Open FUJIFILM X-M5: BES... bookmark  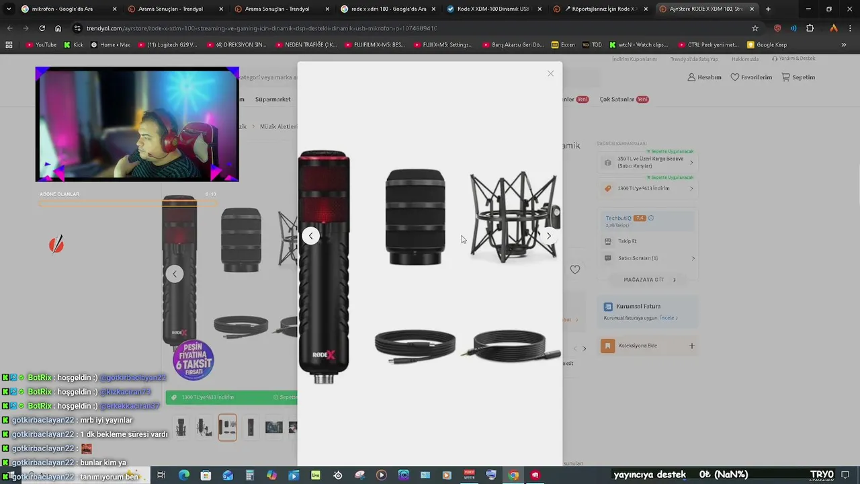point(374,45)
